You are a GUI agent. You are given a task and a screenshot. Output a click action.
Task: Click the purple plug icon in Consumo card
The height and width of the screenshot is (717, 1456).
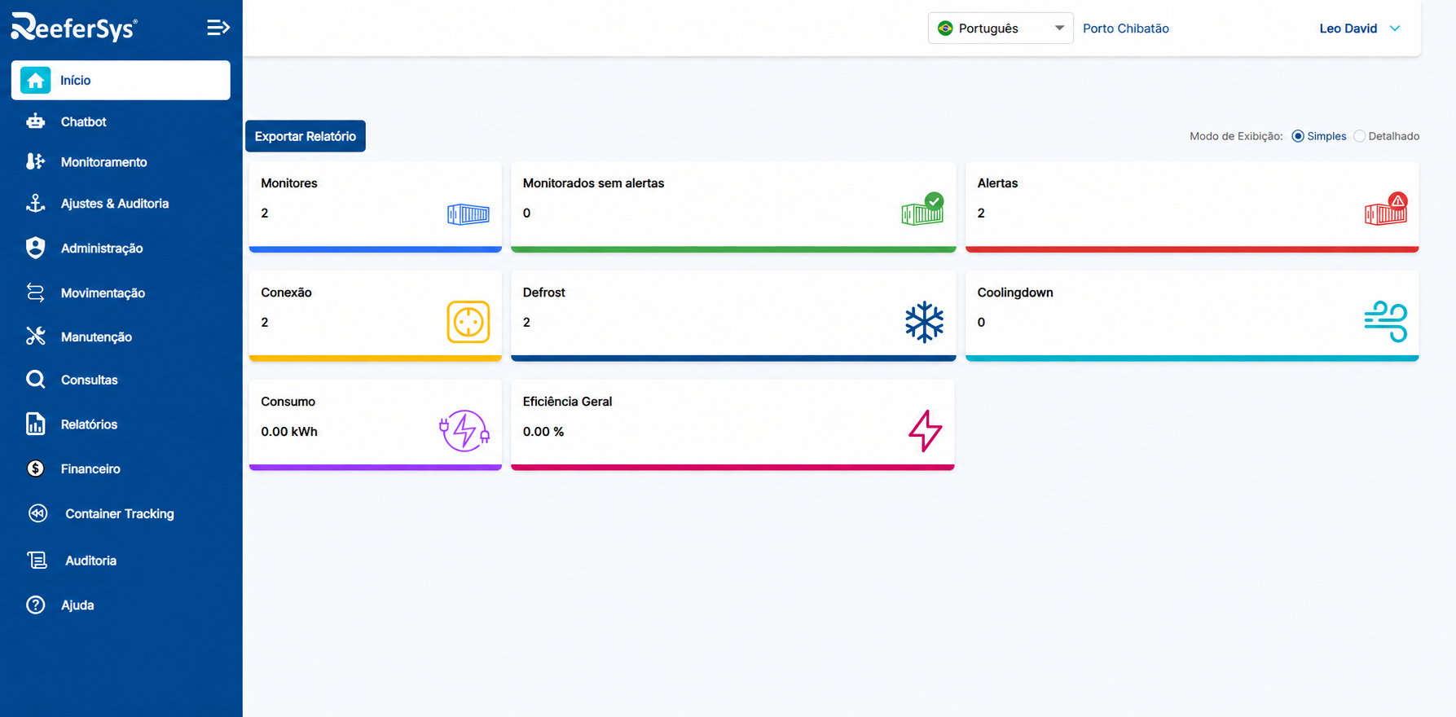464,430
